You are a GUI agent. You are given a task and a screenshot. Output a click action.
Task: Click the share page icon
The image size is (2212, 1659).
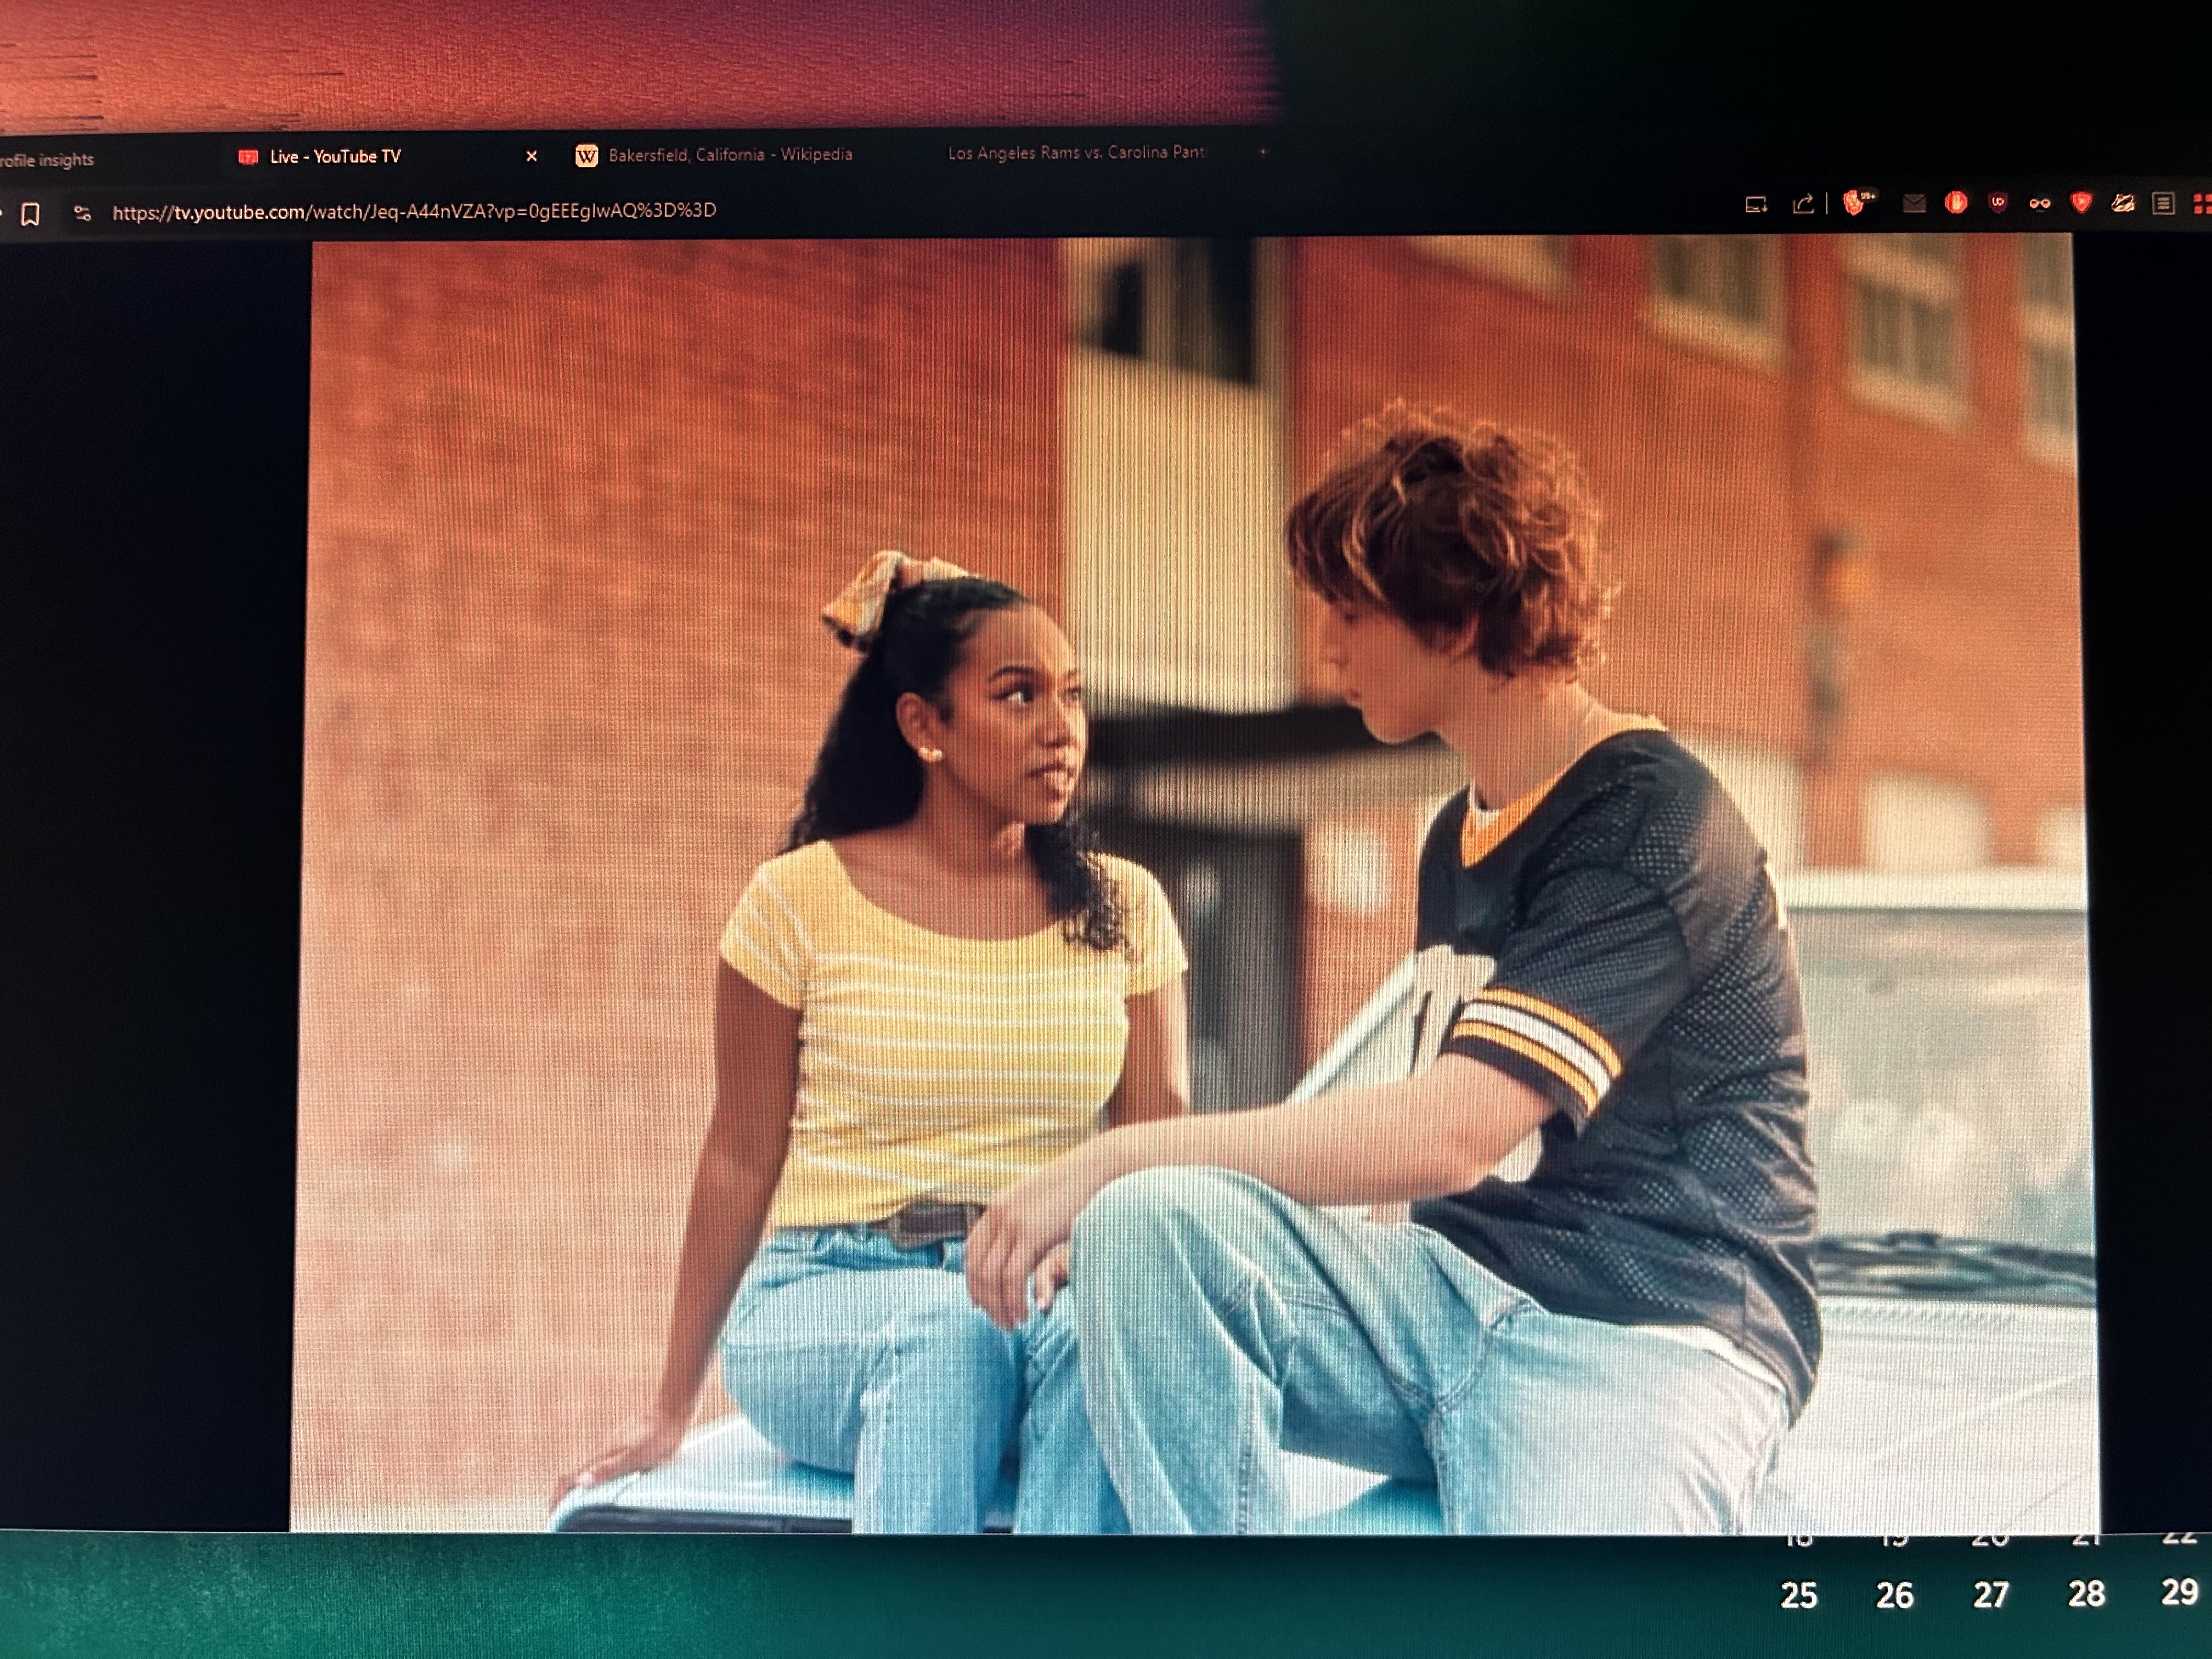coord(1803,205)
